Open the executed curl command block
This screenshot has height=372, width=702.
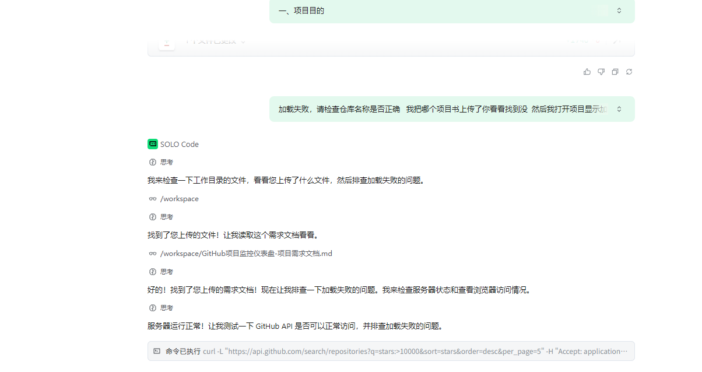click(391, 351)
